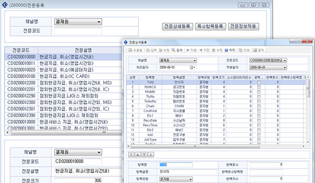Viewport: 315px width, 183px height.
Task: Click the 전문정보적용 button
Action: click(x=243, y=26)
